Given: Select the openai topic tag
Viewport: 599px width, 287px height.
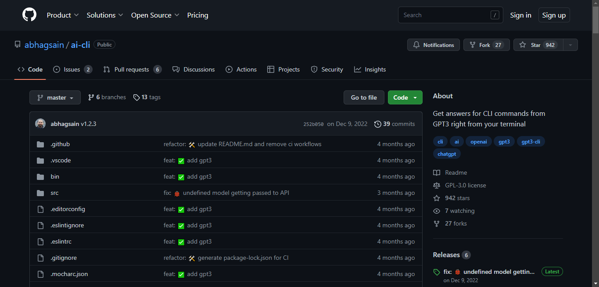Looking at the screenshot, I should pyautogui.click(x=479, y=142).
